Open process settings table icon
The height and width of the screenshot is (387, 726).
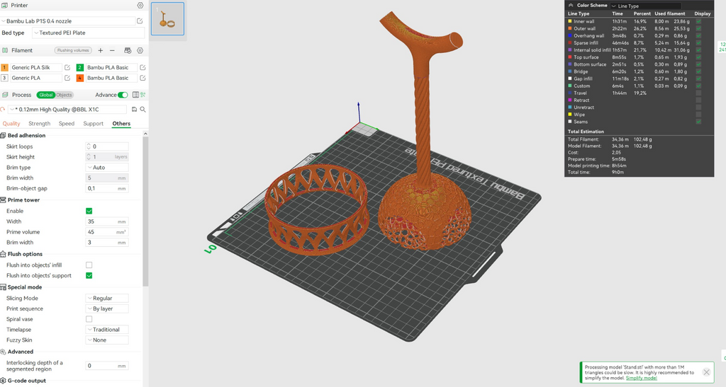[135, 95]
